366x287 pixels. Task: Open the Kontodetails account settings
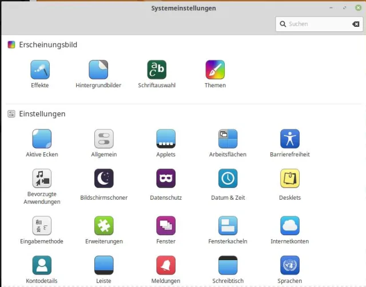click(42, 265)
